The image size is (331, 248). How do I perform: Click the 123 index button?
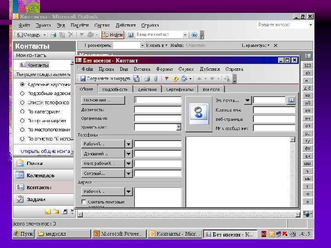coord(308,66)
